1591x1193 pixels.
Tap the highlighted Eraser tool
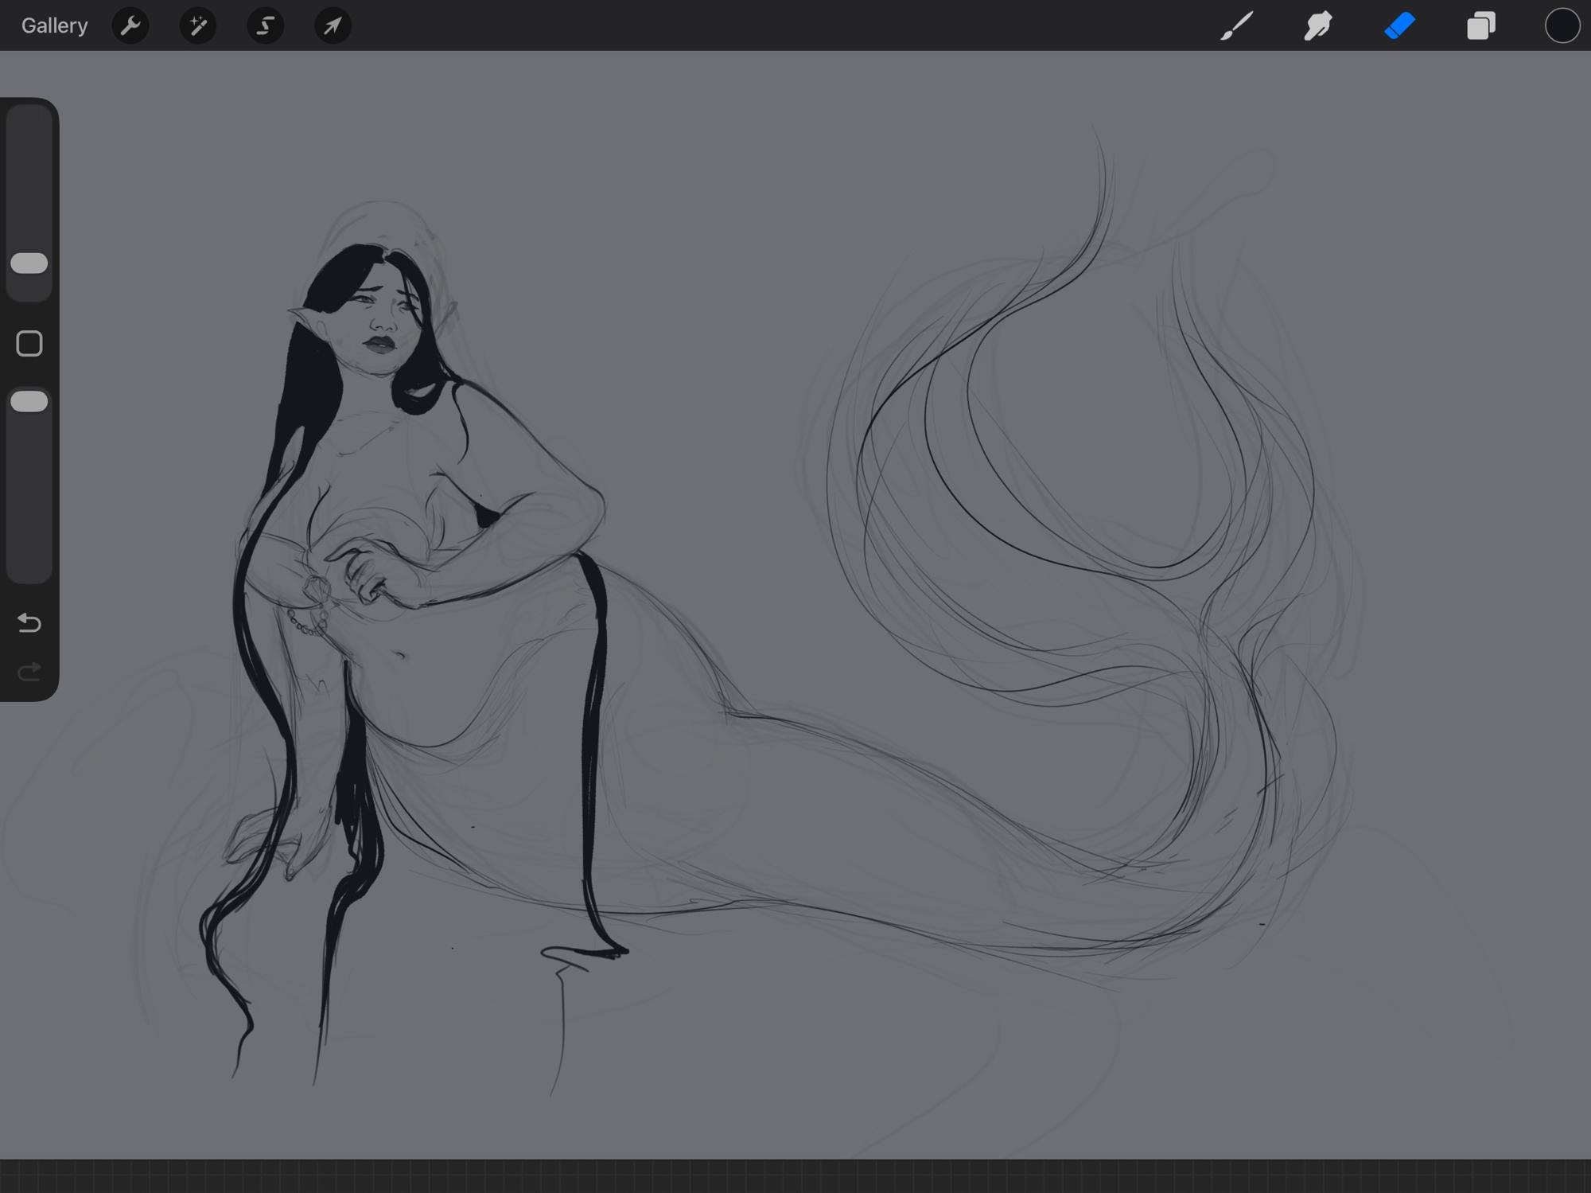tap(1399, 25)
